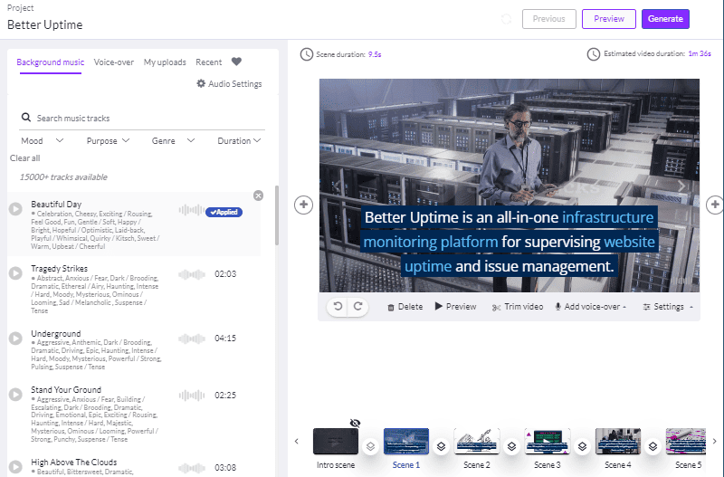Open transition between Scene 4 and Scene 5
Image resolution: width=724 pixels, height=477 pixels.
[x=653, y=446]
